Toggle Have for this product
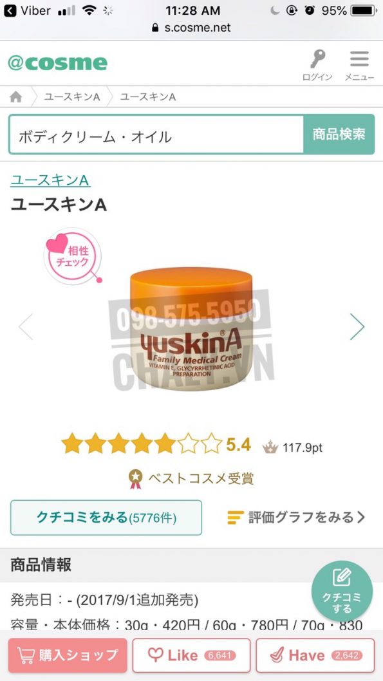Viewport: 383px width, 681px height. coord(315,655)
